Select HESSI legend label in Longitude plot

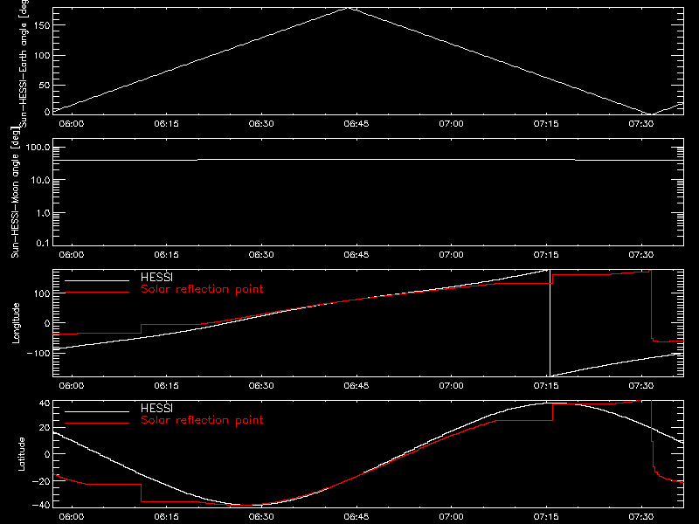(x=156, y=277)
